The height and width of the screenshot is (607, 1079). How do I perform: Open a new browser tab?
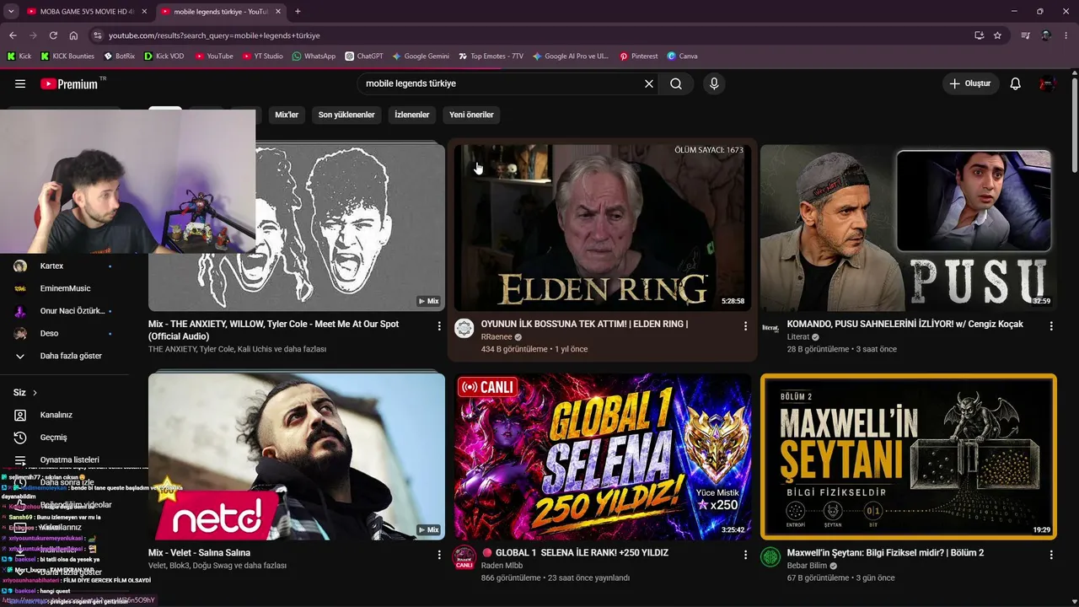[x=298, y=11]
